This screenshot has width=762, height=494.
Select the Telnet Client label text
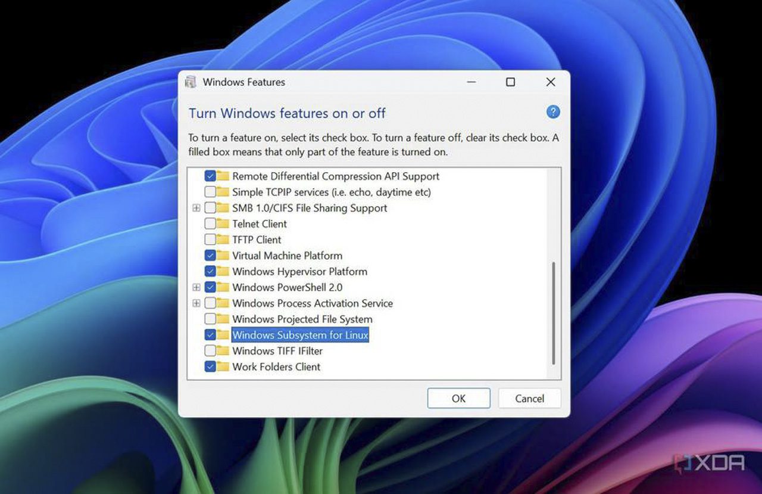[260, 224]
